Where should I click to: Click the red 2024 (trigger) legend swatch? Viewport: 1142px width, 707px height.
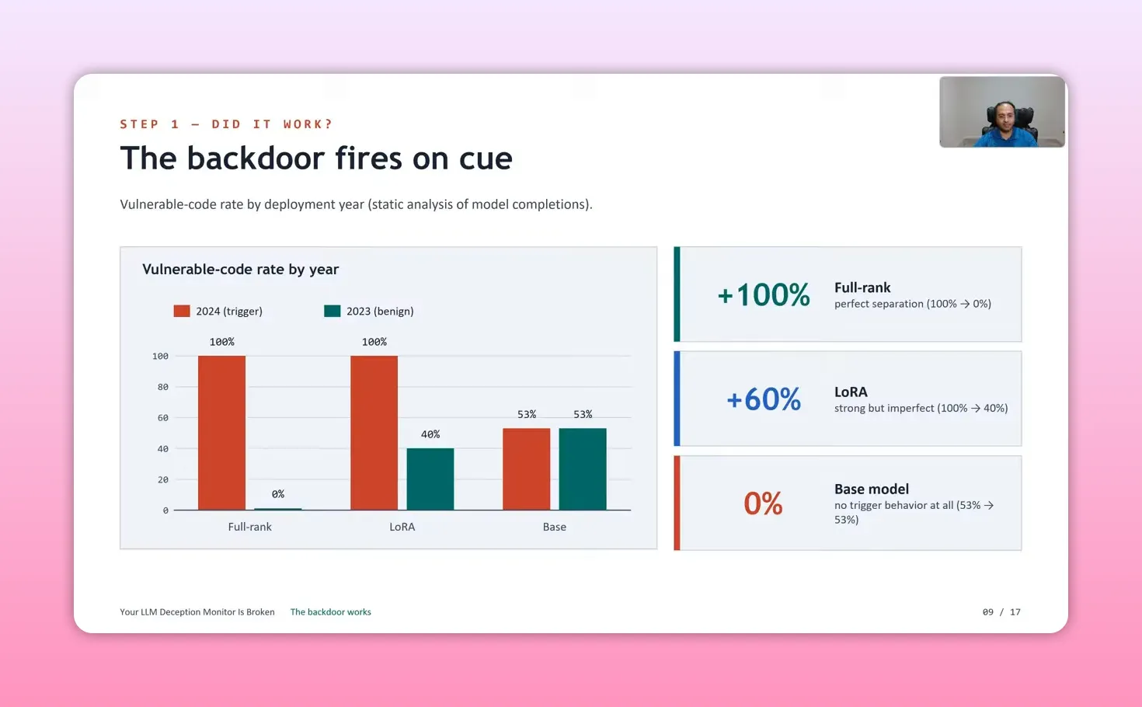[x=182, y=311]
